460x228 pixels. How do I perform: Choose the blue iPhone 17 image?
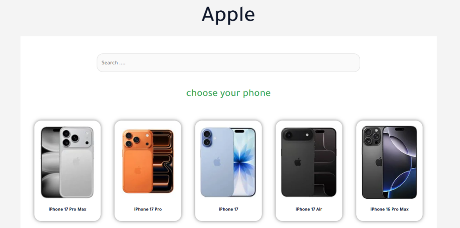point(228,162)
